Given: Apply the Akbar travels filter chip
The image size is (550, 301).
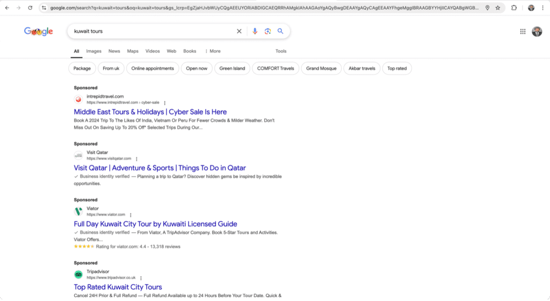Looking at the screenshot, I should [x=361, y=69].
